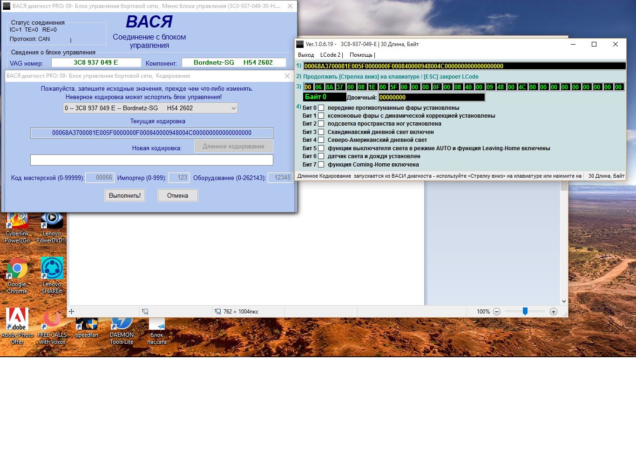Click the Отмена button
This screenshot has width=636, height=467.
pyautogui.click(x=177, y=195)
